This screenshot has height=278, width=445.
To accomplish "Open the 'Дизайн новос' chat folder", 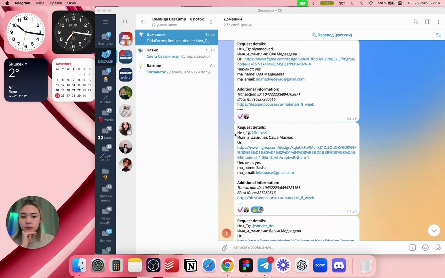I will [x=105, y=193].
